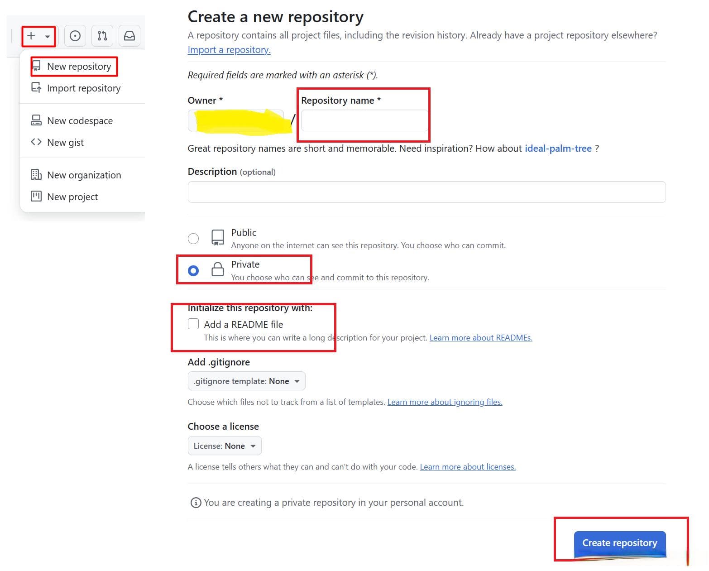This screenshot has height=571, width=709.
Task: Click the New project board icon
Action: (x=36, y=196)
